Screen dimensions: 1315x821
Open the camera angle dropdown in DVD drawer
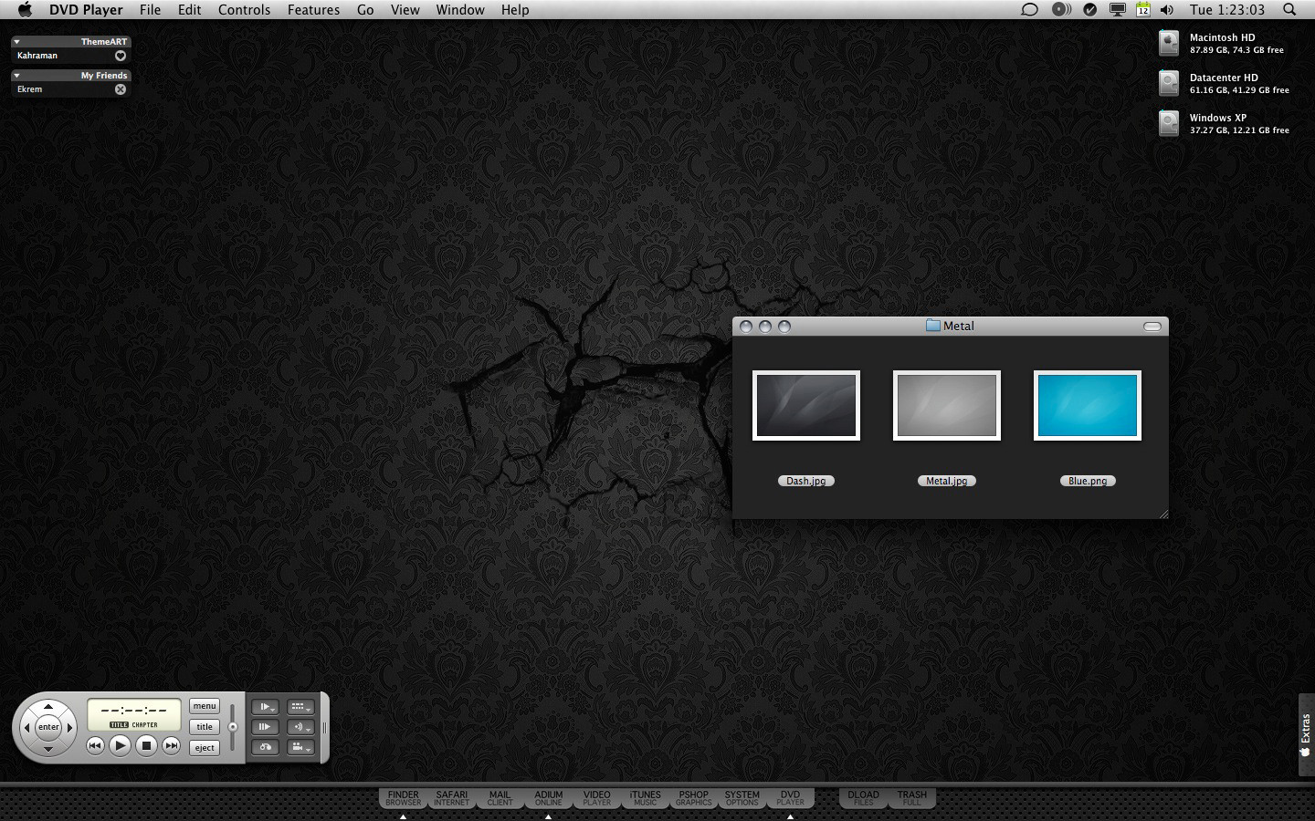point(300,747)
